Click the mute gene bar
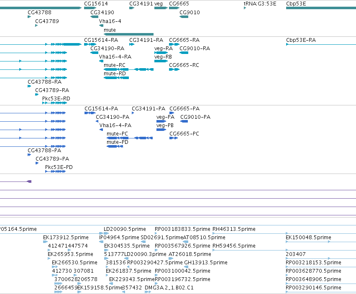The image size is (356, 294). pos(128,34)
